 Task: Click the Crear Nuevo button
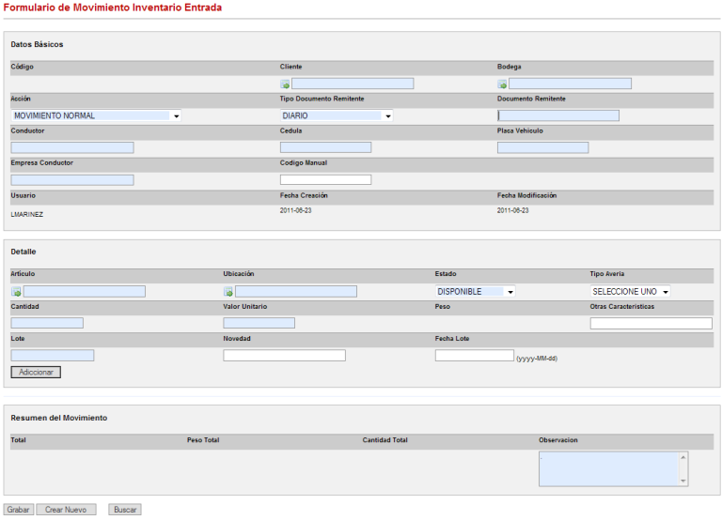coord(66,510)
